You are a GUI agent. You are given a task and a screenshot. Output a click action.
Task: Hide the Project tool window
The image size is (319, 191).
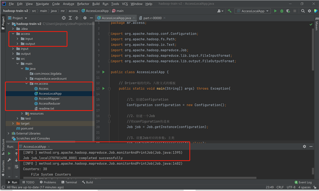click(91, 18)
